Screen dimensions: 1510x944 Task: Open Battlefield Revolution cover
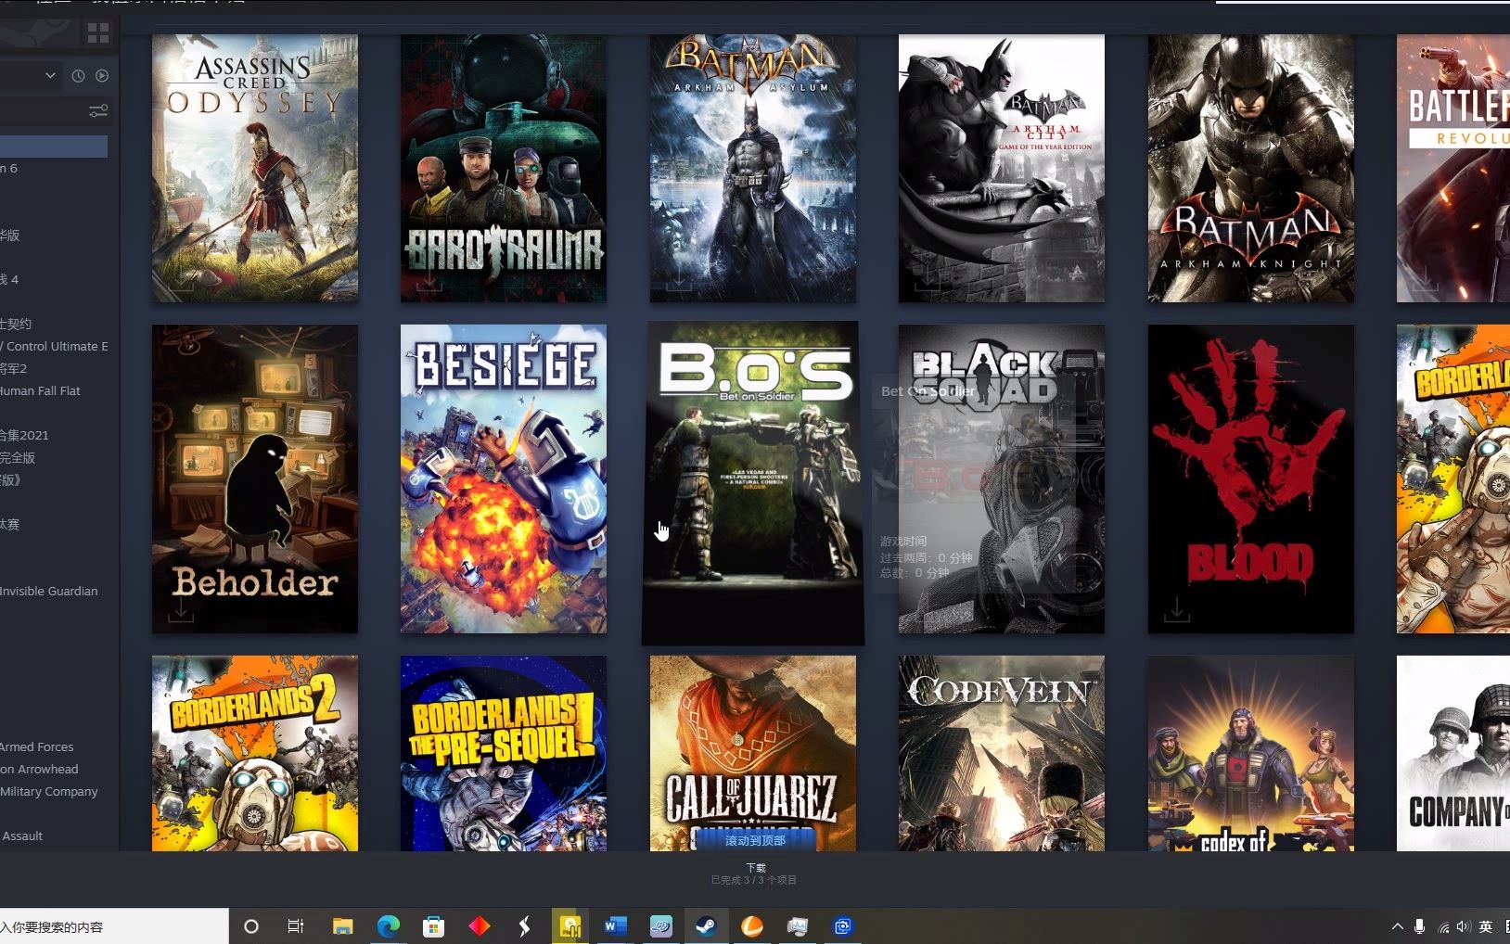[x=1453, y=169]
